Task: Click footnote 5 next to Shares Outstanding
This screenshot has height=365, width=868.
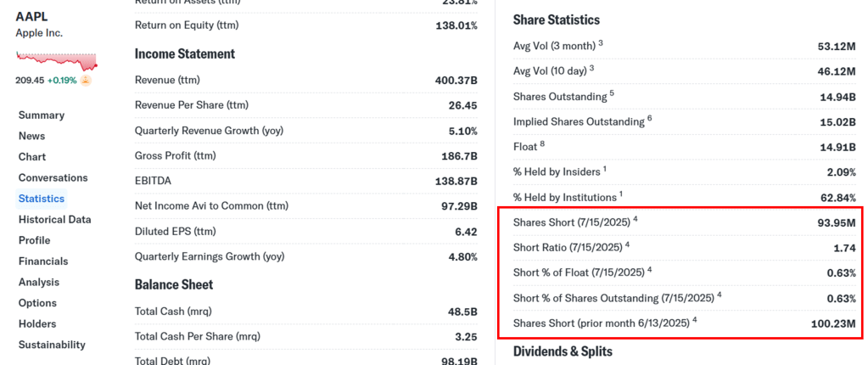Action: [612, 93]
